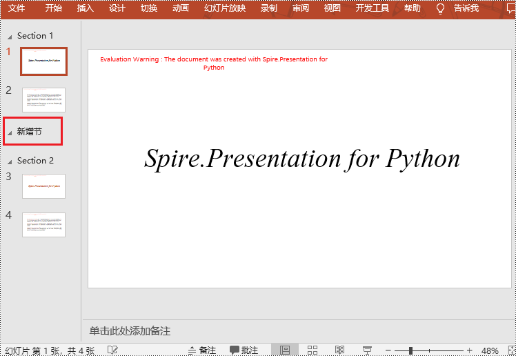Click fit slide to window icon

coord(512,350)
